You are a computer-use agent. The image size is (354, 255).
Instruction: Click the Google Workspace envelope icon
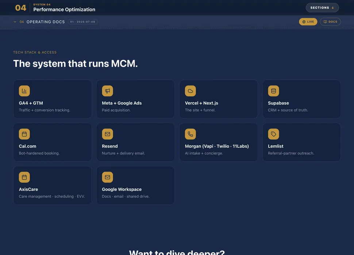[107, 177]
